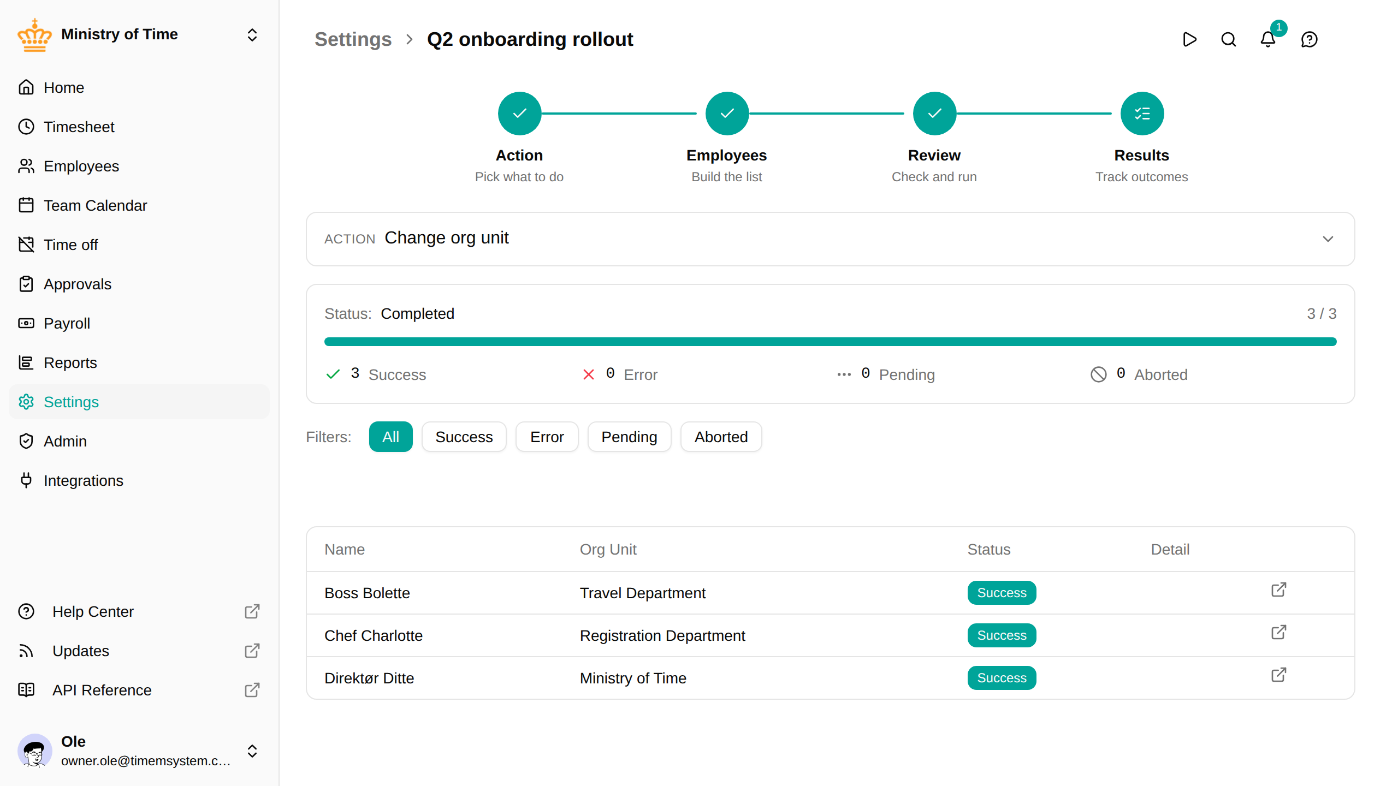
Task: Click the Ministry of Time crown logo
Action: click(x=34, y=35)
